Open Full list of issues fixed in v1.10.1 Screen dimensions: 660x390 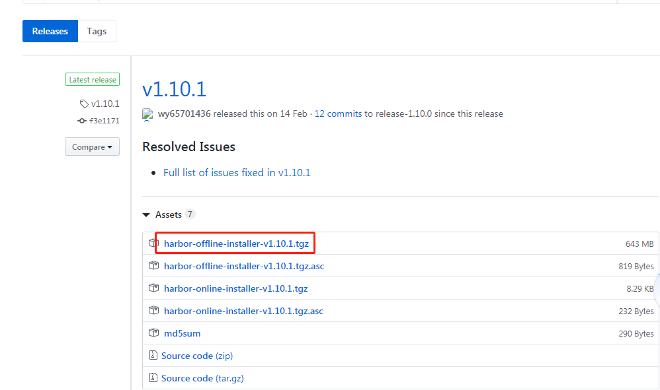pyautogui.click(x=237, y=172)
